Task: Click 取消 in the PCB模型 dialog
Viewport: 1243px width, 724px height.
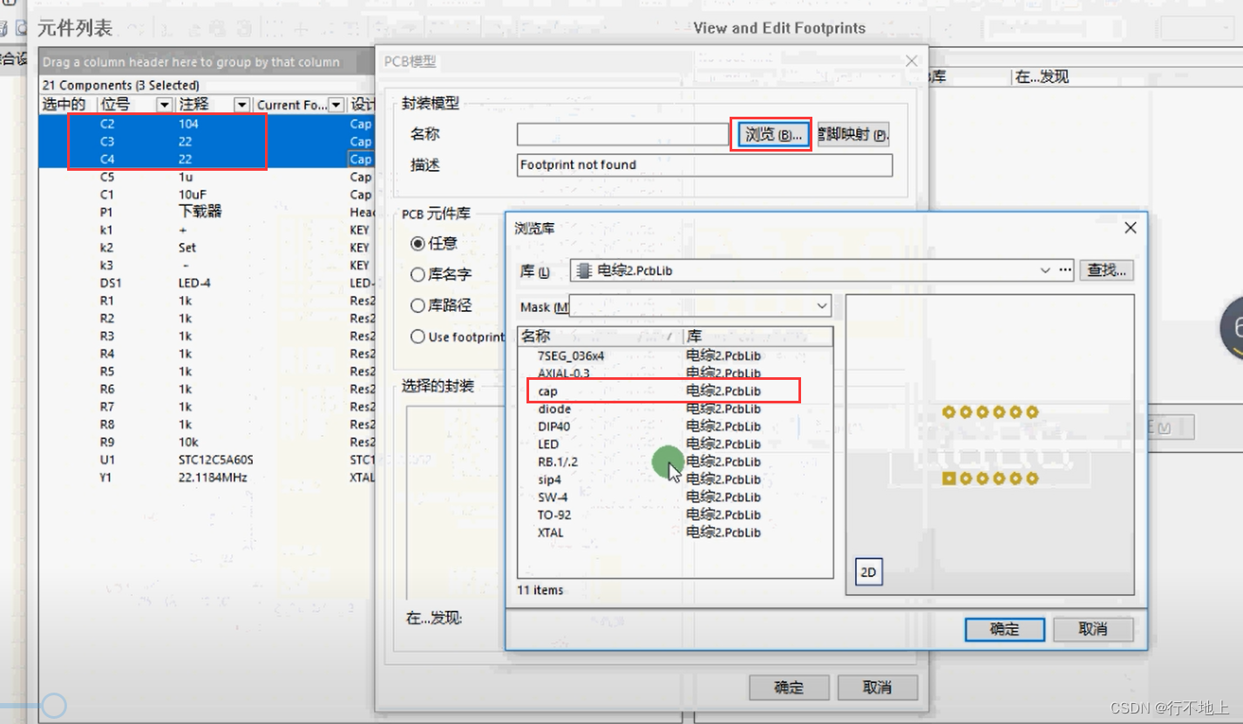Action: 878,687
